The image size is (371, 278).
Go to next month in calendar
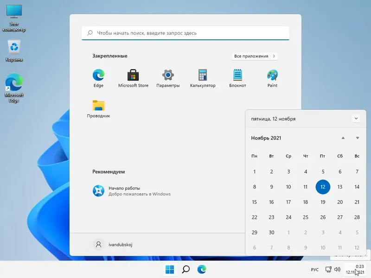click(357, 138)
